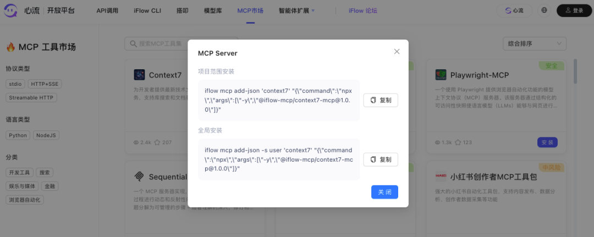
Task: Toggle the stdio protocol filter
Action: [x=15, y=84]
